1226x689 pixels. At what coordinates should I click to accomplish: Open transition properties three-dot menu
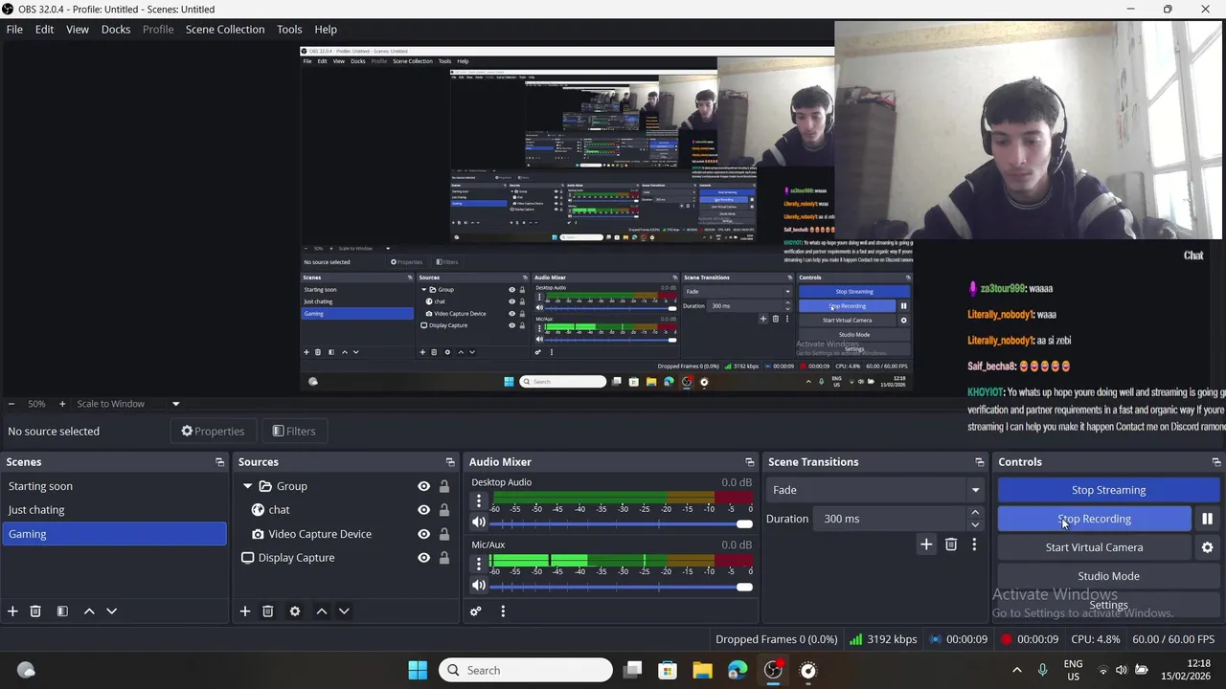click(x=974, y=545)
